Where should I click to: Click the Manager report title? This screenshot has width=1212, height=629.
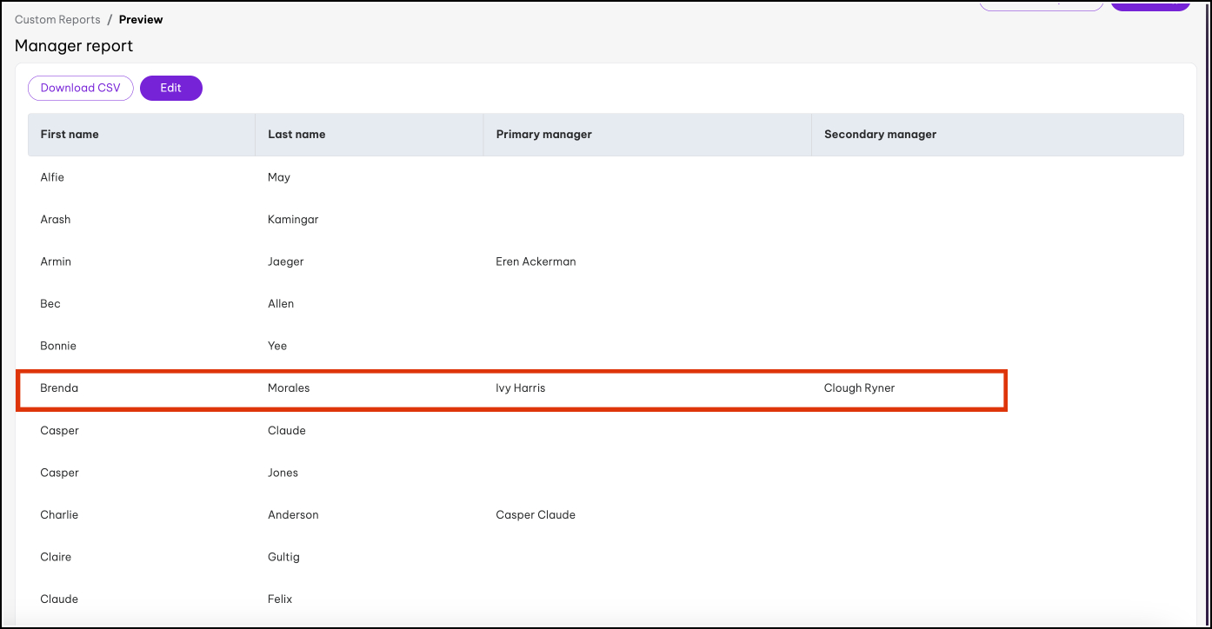74,46
